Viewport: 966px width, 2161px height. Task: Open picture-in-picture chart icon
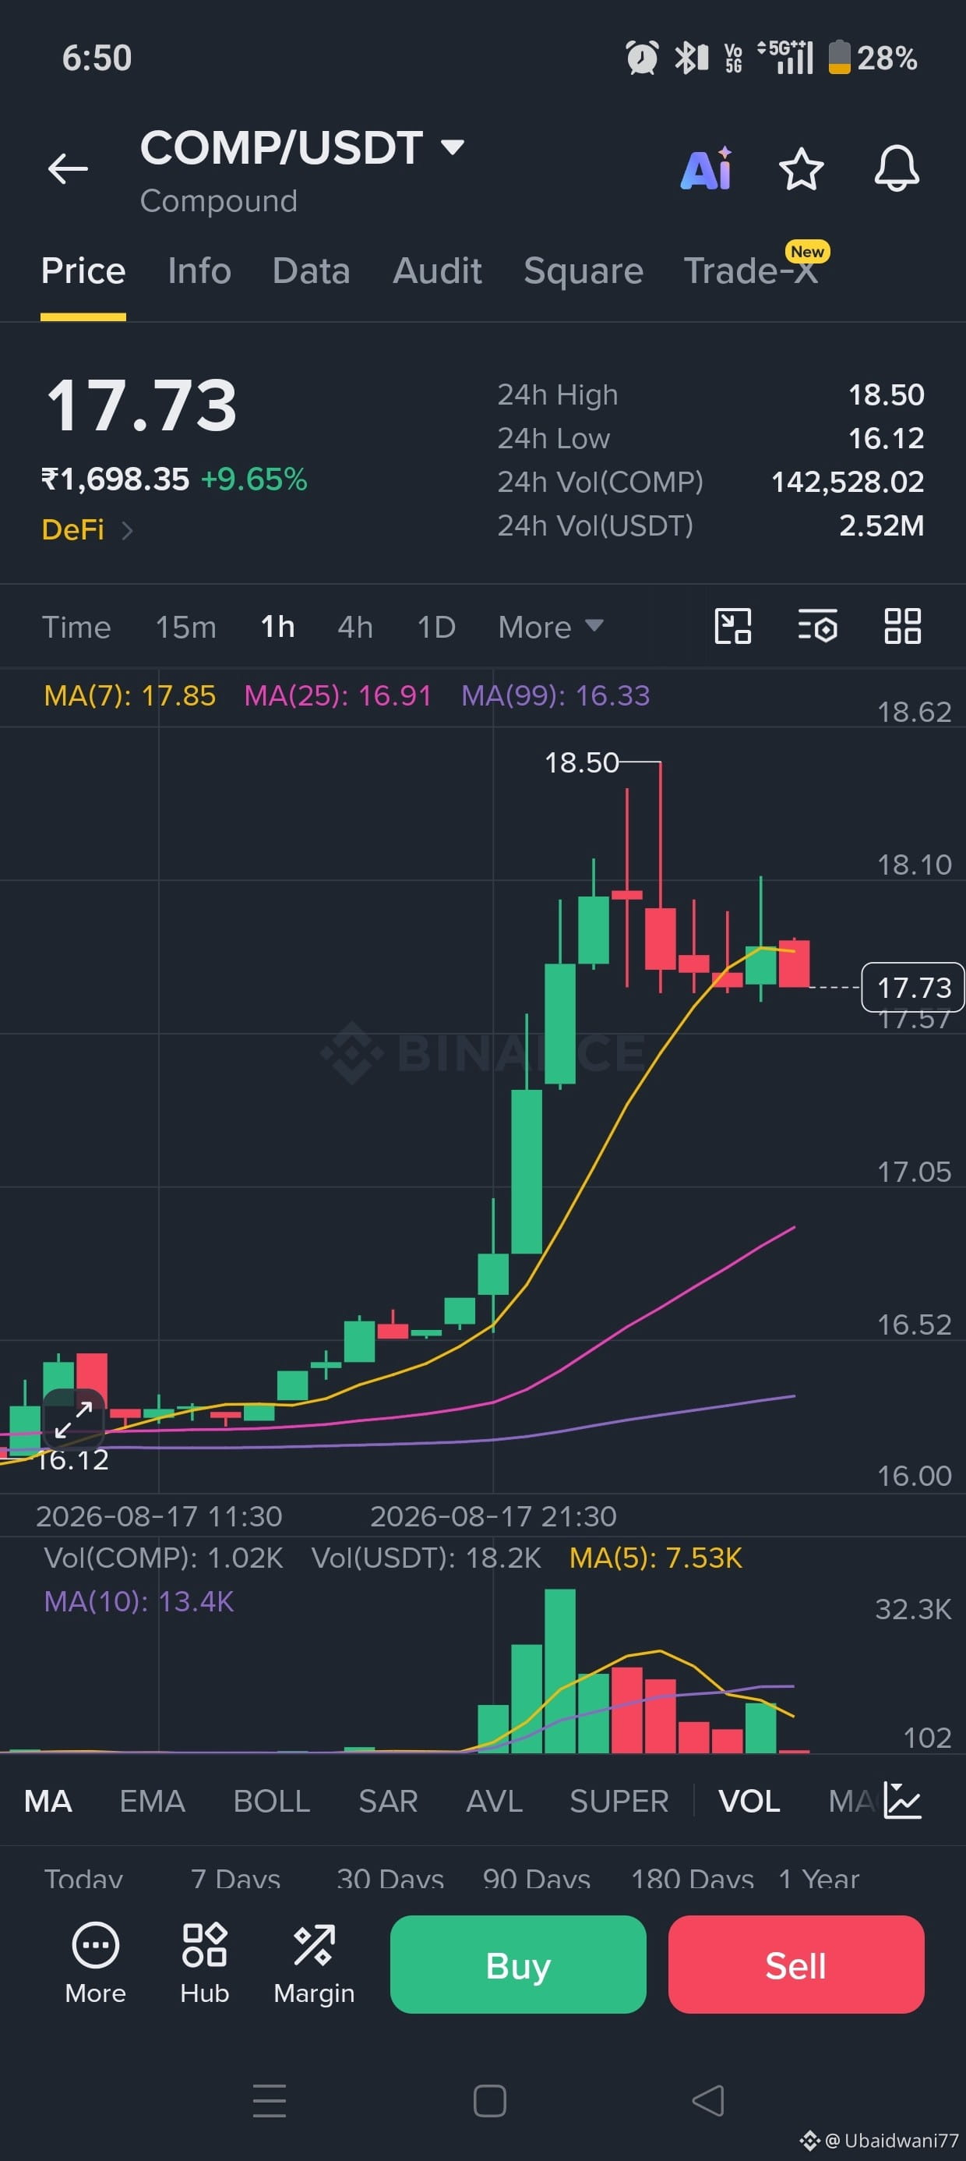tap(733, 626)
